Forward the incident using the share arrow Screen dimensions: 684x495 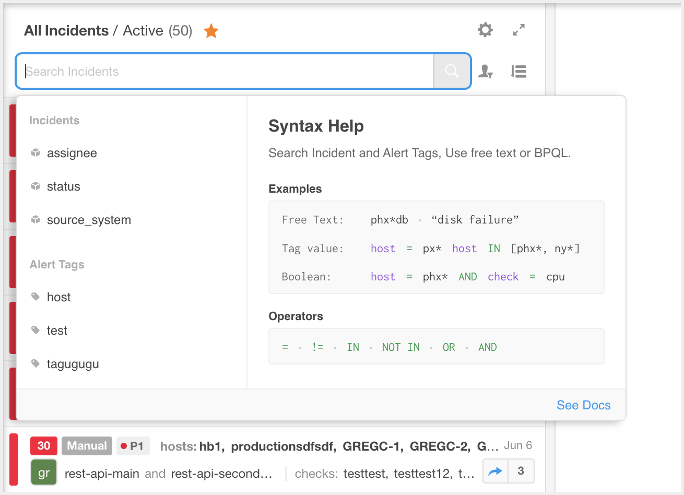pos(494,470)
